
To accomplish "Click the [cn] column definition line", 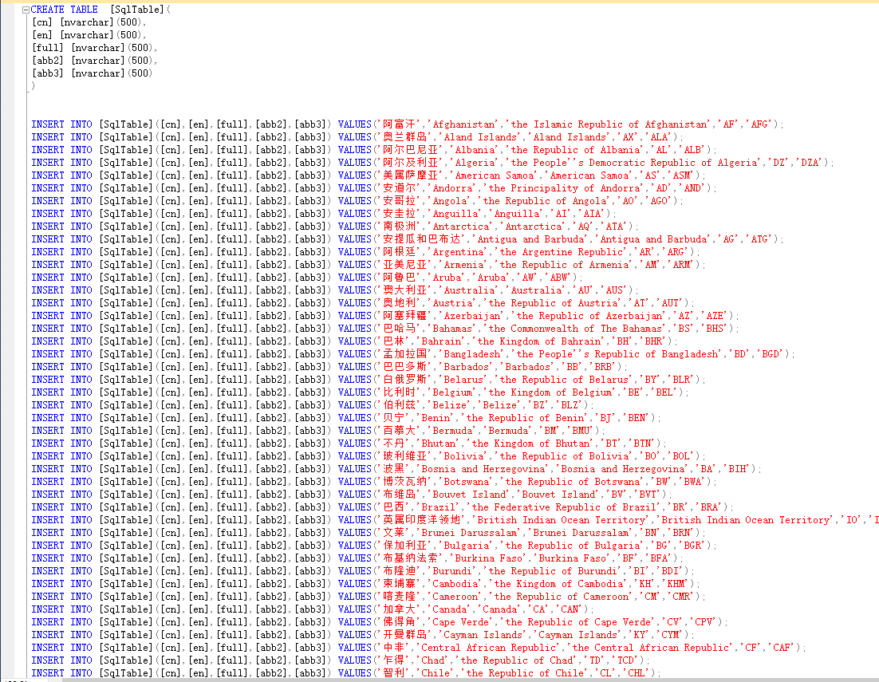I will click(x=89, y=22).
